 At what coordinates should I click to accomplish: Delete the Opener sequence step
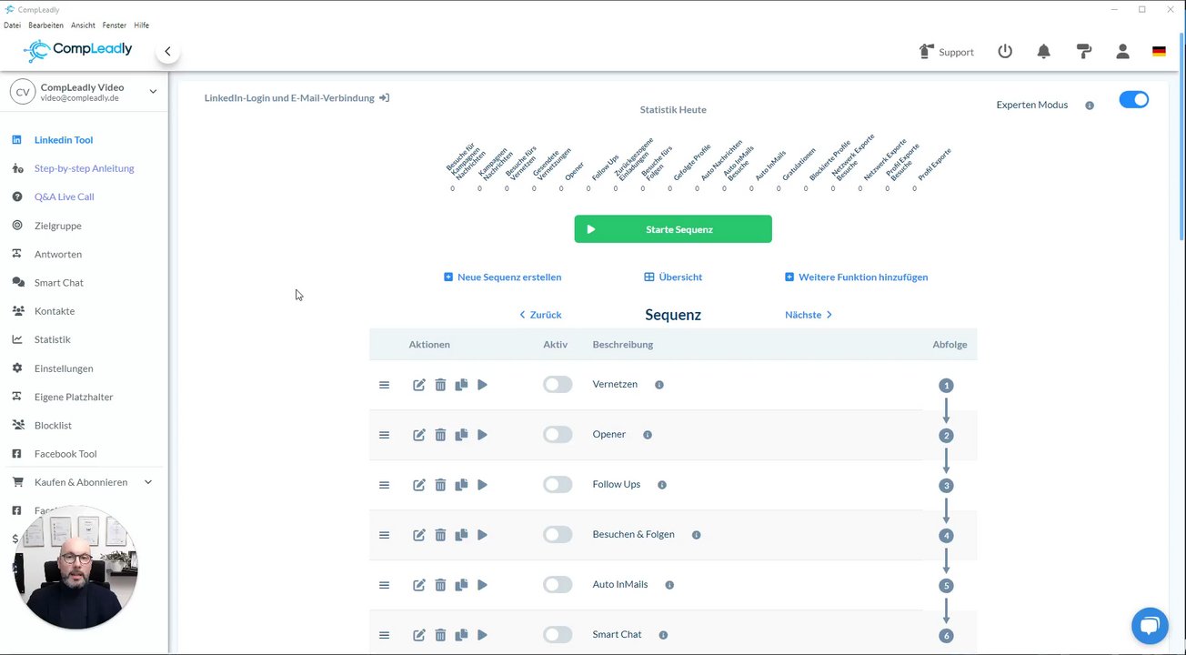(x=440, y=435)
